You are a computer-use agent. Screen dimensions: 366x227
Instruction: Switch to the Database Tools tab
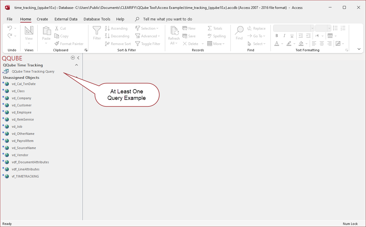(97, 19)
